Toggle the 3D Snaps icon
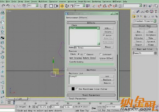Image resolution: width=159 pixels, height=112 pixels. [x=100, y=6]
